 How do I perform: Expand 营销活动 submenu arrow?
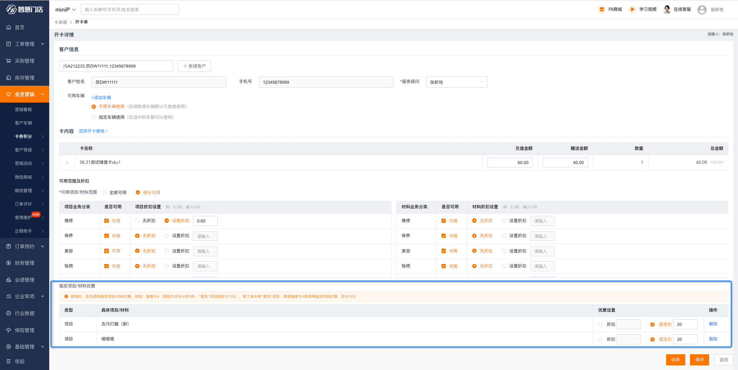[x=43, y=163]
